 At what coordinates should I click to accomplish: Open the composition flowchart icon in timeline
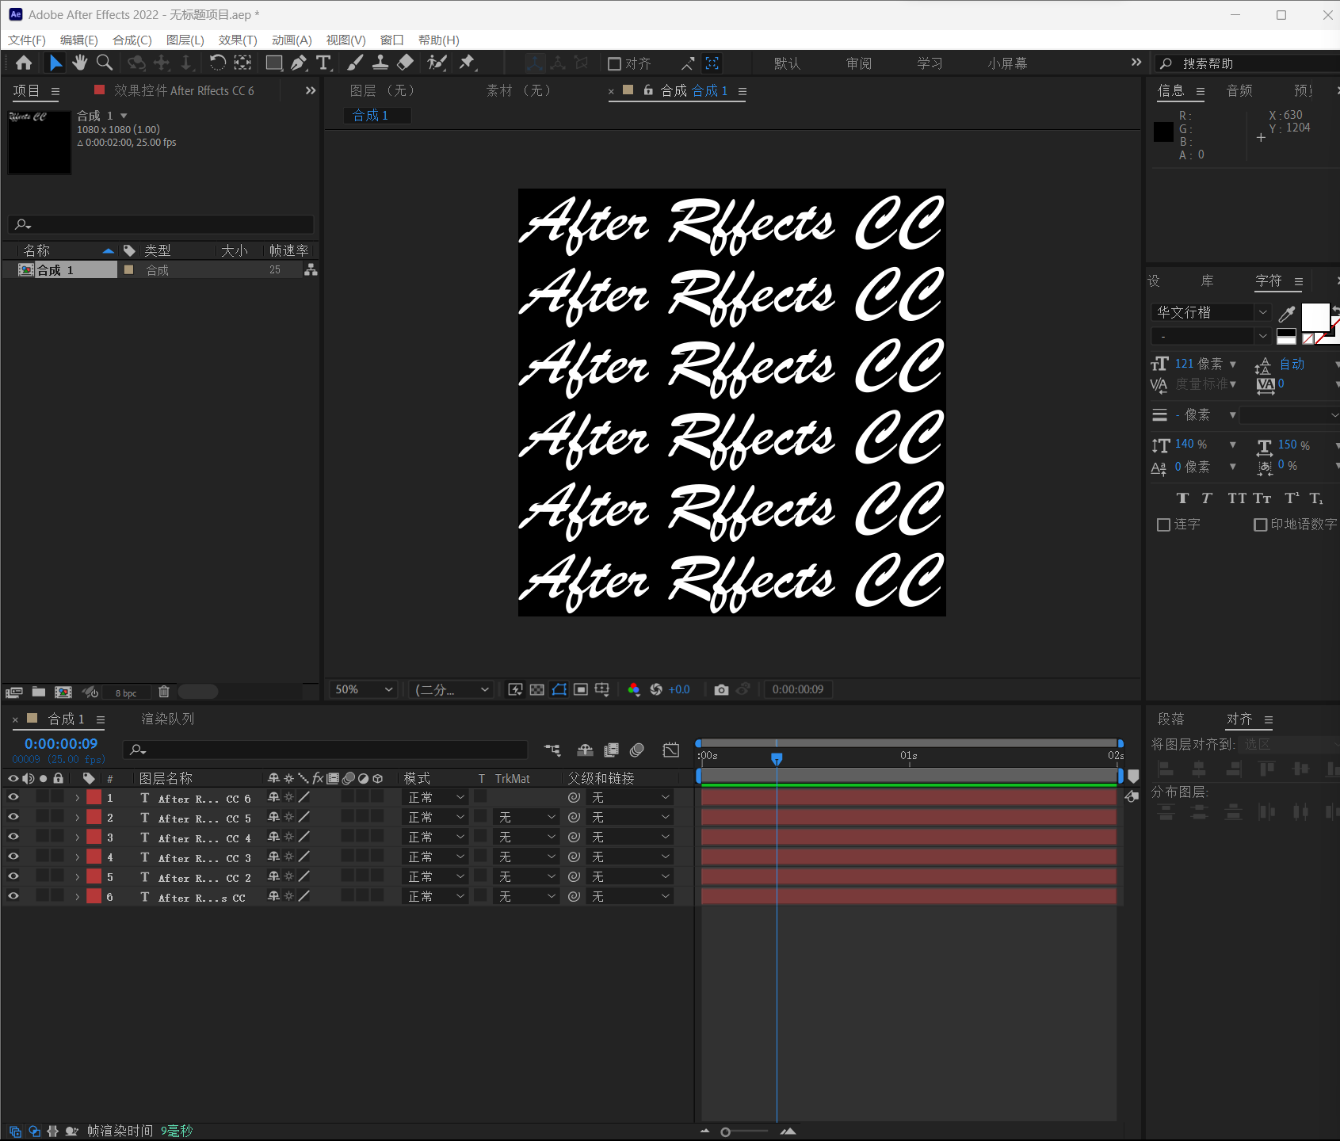[552, 750]
